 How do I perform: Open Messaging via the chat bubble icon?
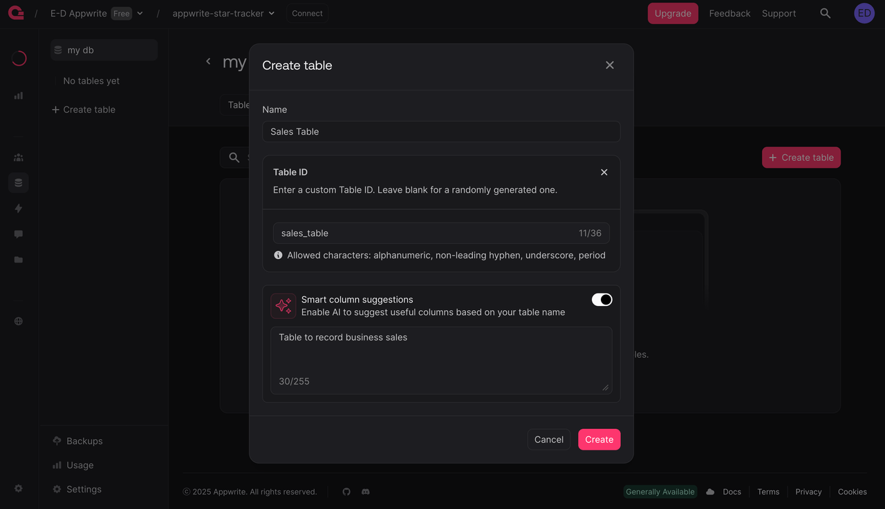(18, 233)
